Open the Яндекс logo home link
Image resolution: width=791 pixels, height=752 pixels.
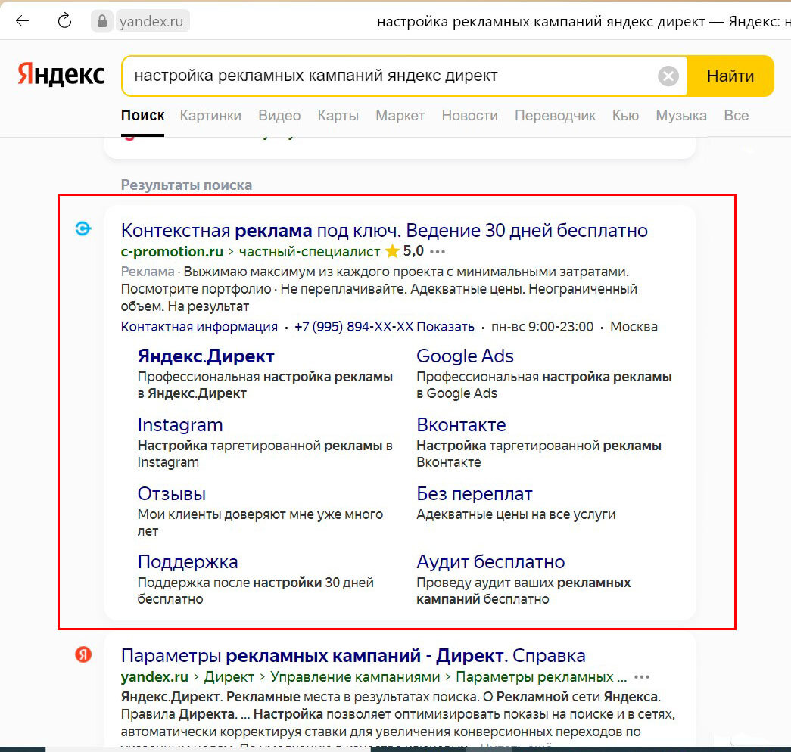tap(61, 75)
